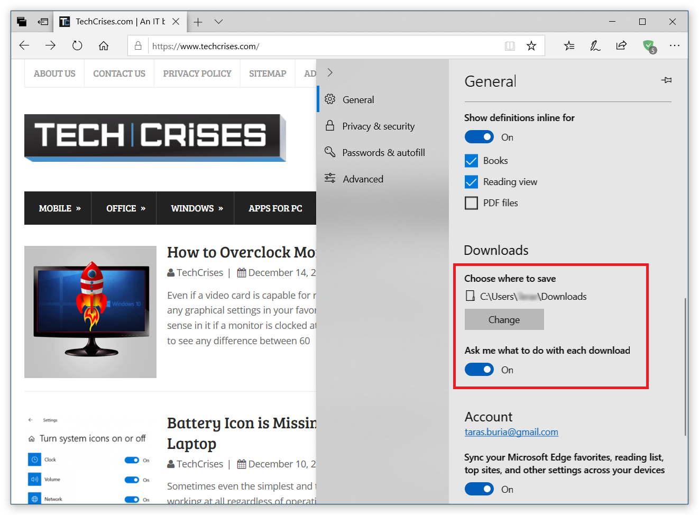Check the PDF files checkbox
699x515 pixels.
tap(471, 203)
